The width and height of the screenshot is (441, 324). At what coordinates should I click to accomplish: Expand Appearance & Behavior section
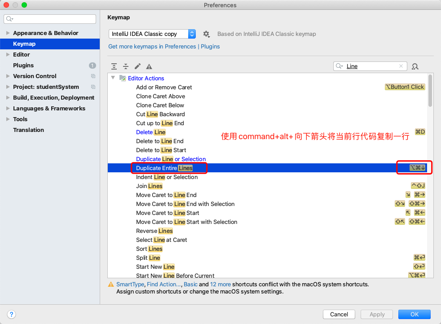[x=8, y=33]
